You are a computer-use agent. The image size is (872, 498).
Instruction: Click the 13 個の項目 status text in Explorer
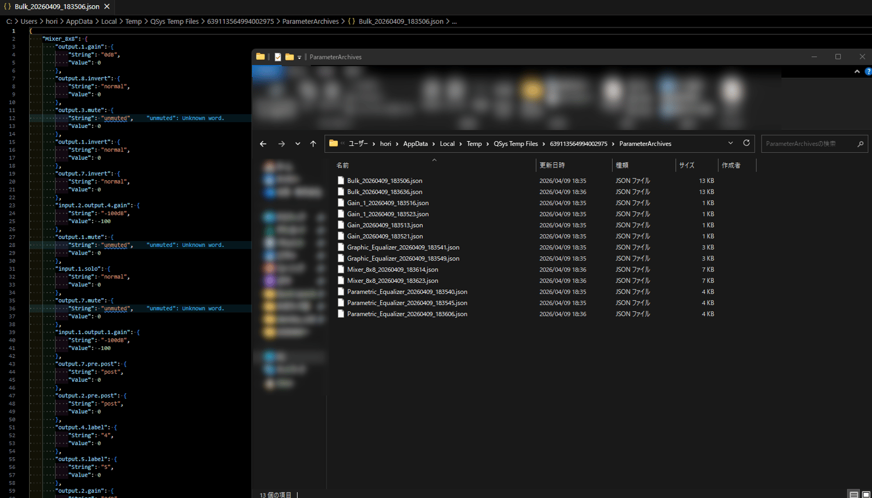pos(276,495)
